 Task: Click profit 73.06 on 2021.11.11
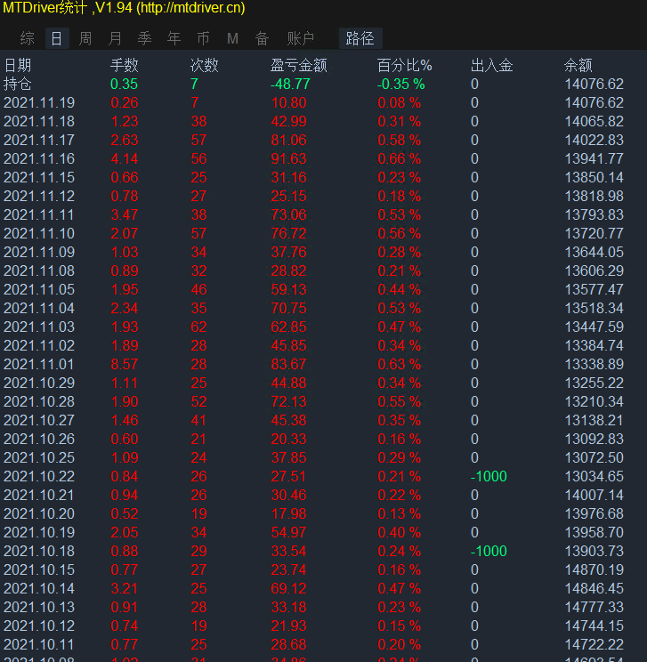[x=288, y=215]
